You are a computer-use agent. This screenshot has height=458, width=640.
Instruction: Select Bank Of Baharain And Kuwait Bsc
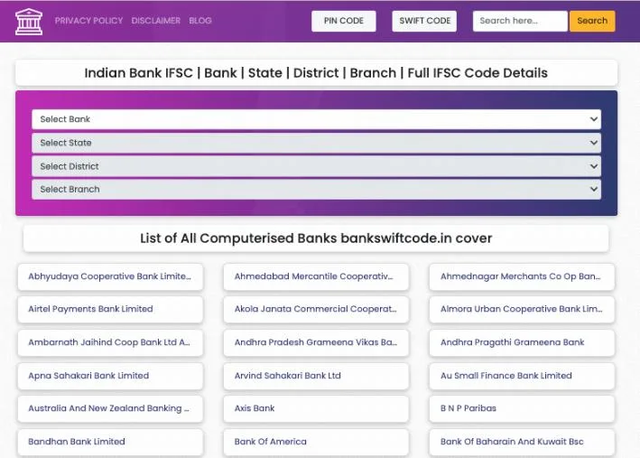point(522,442)
